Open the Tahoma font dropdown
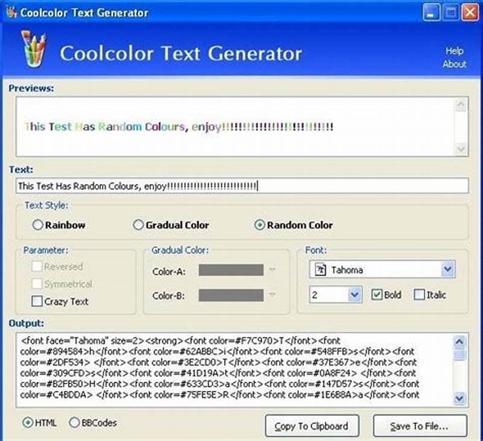This screenshot has height=441, width=483. coord(447,269)
